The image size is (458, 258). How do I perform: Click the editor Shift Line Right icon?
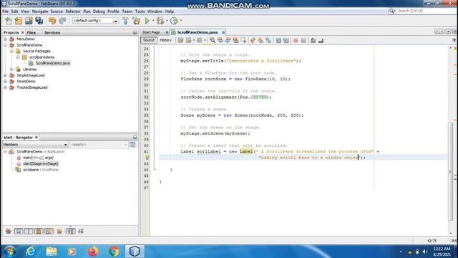[x=286, y=40]
